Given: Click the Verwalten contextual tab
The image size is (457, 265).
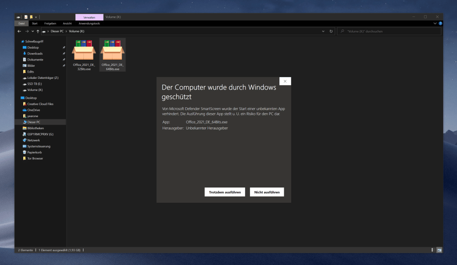Looking at the screenshot, I should click(89, 17).
